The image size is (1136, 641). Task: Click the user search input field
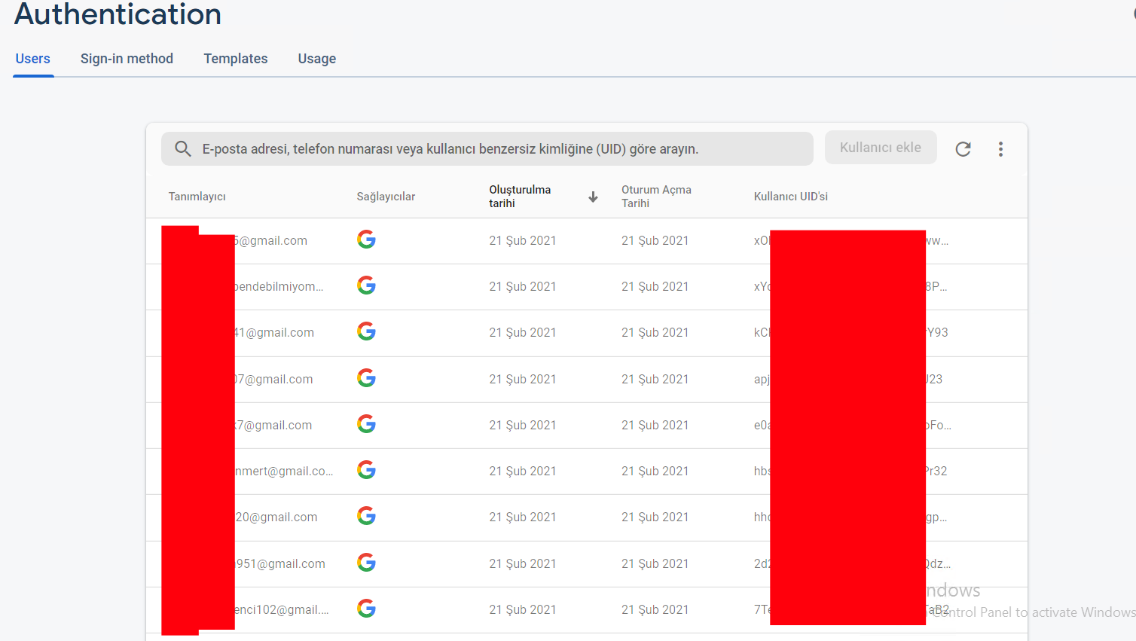487,148
